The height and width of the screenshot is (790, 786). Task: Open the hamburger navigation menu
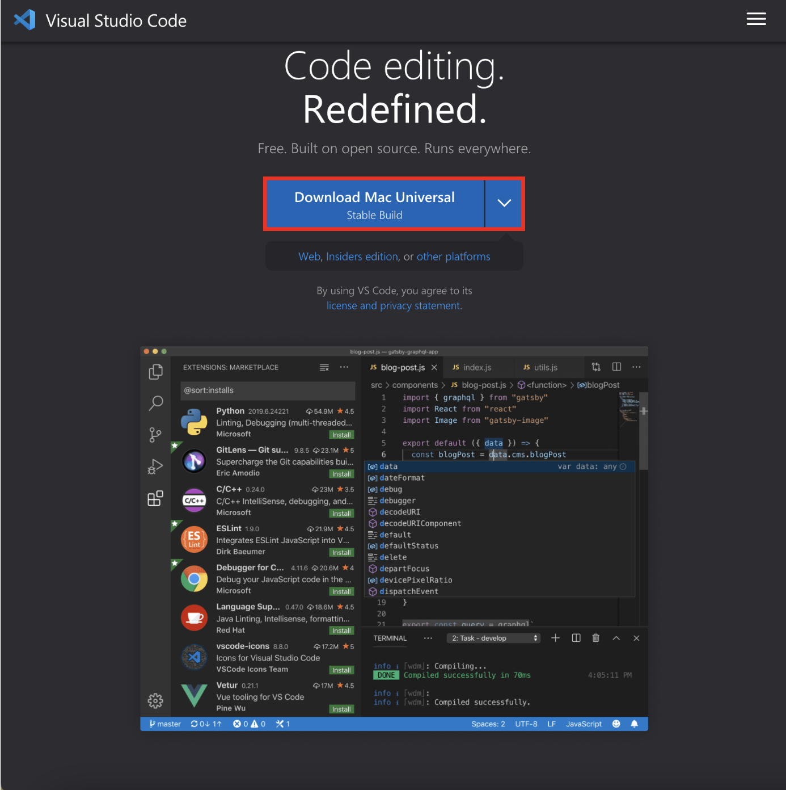[x=756, y=19]
